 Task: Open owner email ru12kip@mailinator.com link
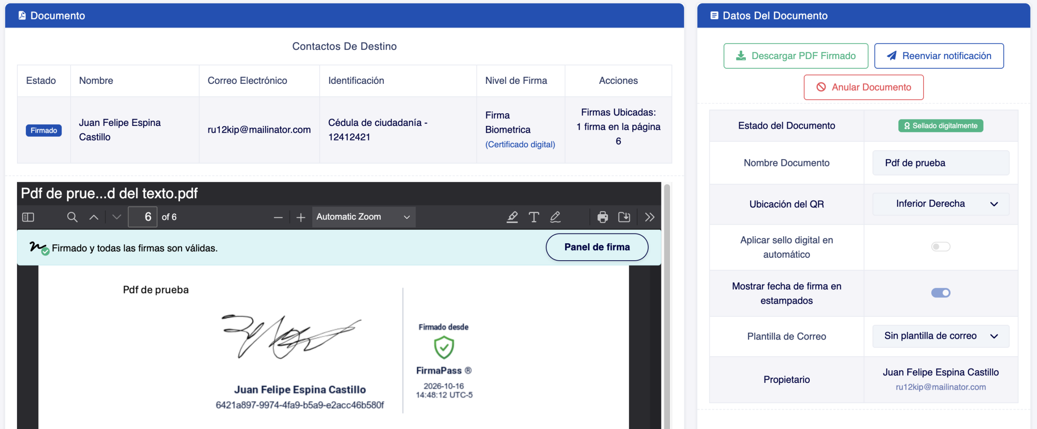click(x=940, y=387)
